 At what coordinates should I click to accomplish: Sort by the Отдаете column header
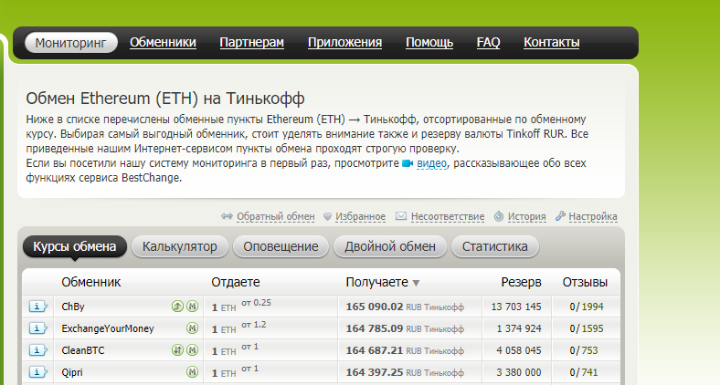click(x=236, y=282)
